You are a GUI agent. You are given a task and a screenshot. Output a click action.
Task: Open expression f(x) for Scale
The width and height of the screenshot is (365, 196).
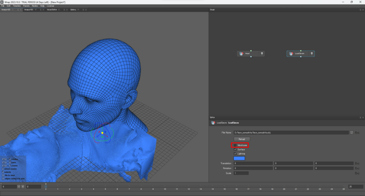[357, 174]
